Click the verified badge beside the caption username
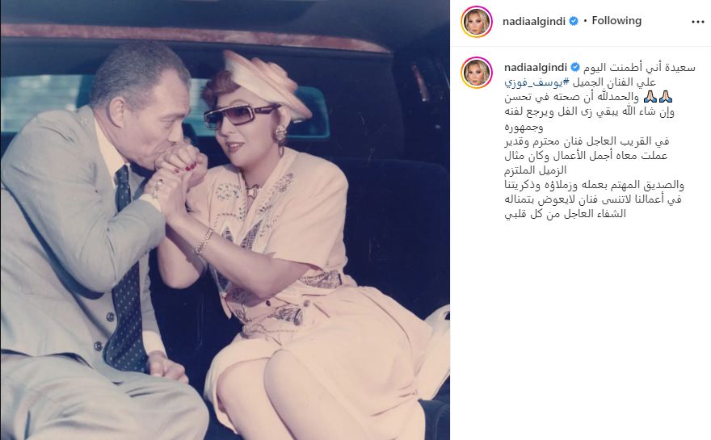 pyautogui.click(x=575, y=68)
